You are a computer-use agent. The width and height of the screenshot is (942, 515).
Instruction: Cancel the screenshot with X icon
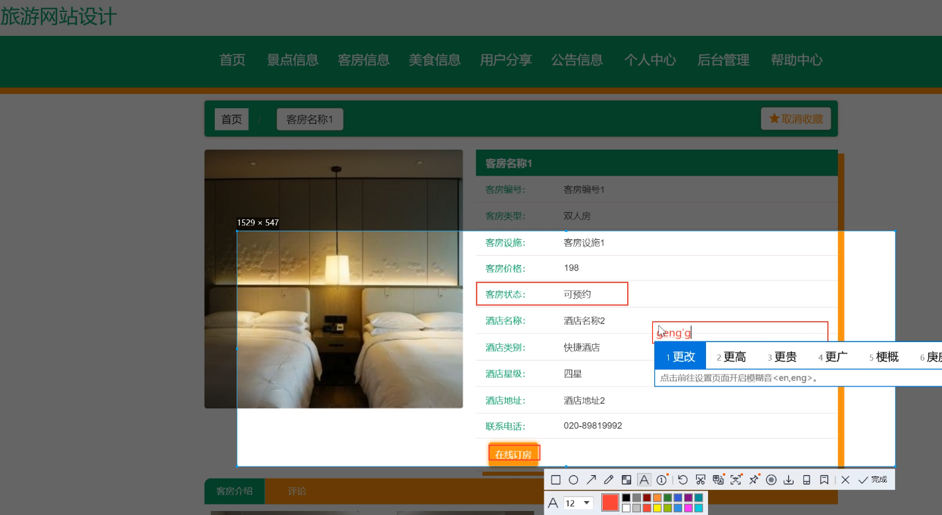coord(845,480)
